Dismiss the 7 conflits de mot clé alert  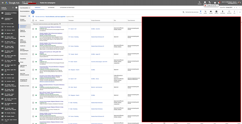coord(218,5)
